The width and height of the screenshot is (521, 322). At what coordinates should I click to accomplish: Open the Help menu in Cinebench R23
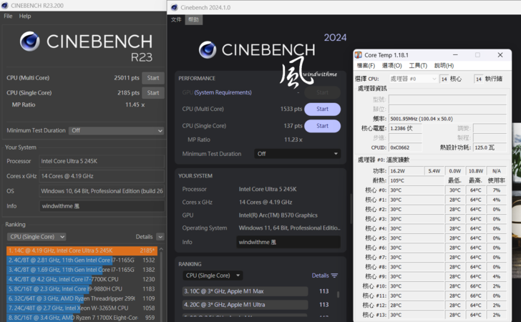25,16
